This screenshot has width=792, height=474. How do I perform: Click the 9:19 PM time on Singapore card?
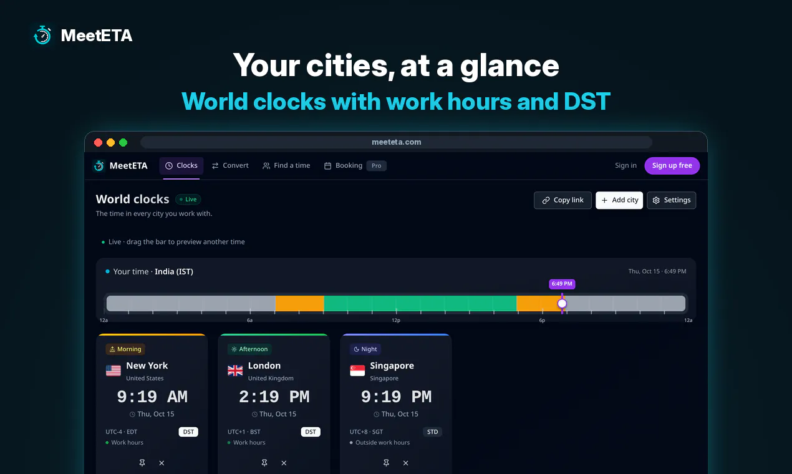pyautogui.click(x=396, y=397)
